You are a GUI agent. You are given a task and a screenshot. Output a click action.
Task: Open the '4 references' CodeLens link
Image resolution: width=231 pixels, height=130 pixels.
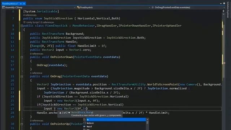(x=30, y=15)
